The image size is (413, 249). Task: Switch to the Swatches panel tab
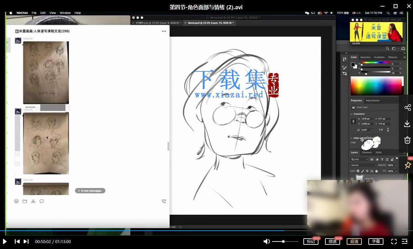coord(365,57)
